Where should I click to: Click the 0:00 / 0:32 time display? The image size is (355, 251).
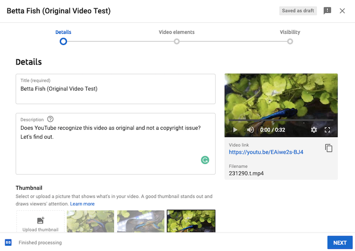tap(272, 130)
